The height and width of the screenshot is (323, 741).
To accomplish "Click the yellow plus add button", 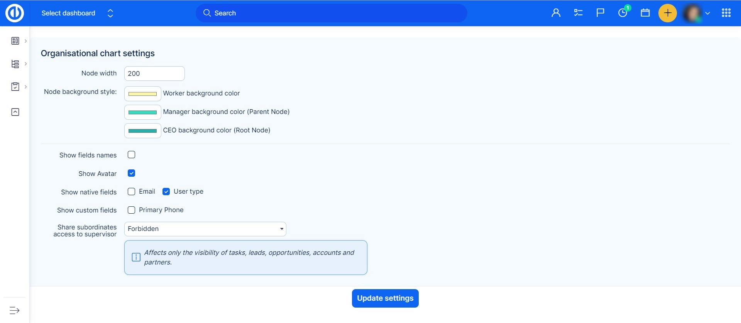I will (667, 13).
